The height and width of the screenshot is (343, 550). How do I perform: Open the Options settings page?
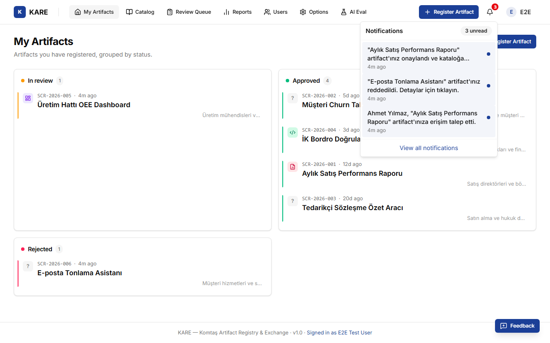click(x=314, y=12)
